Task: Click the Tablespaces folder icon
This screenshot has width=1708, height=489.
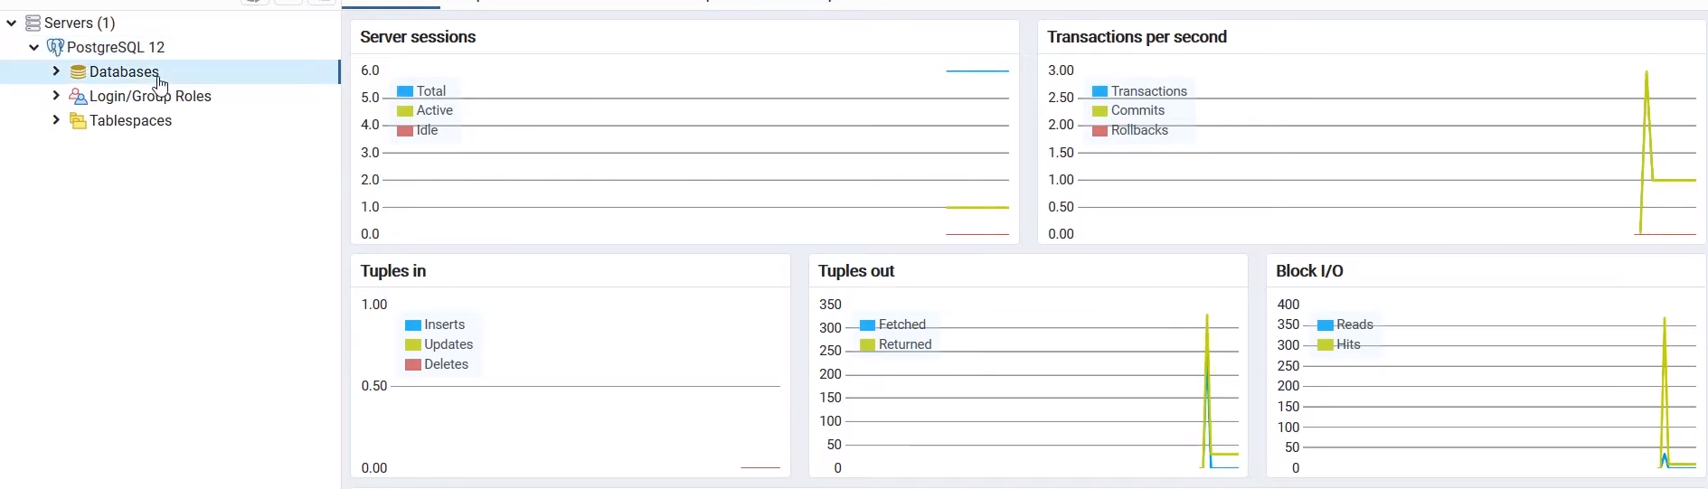Action: [79, 120]
